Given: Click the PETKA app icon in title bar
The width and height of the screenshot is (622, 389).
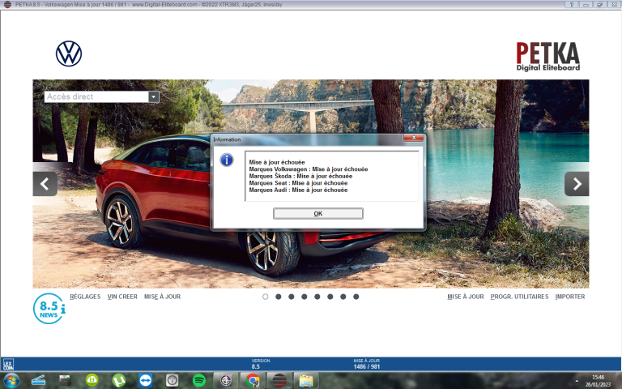Looking at the screenshot, I should pyautogui.click(x=7, y=4).
